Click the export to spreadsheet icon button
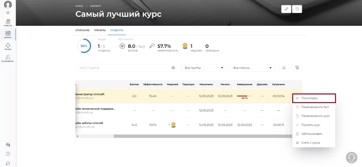 click(x=297, y=68)
